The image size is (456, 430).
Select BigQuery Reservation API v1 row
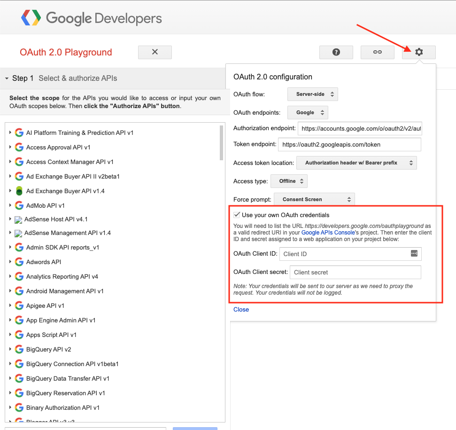tap(65, 393)
